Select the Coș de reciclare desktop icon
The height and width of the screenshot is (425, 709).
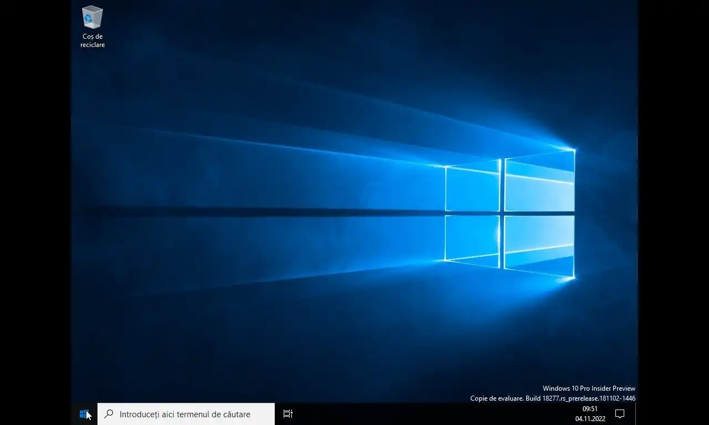pos(93,27)
